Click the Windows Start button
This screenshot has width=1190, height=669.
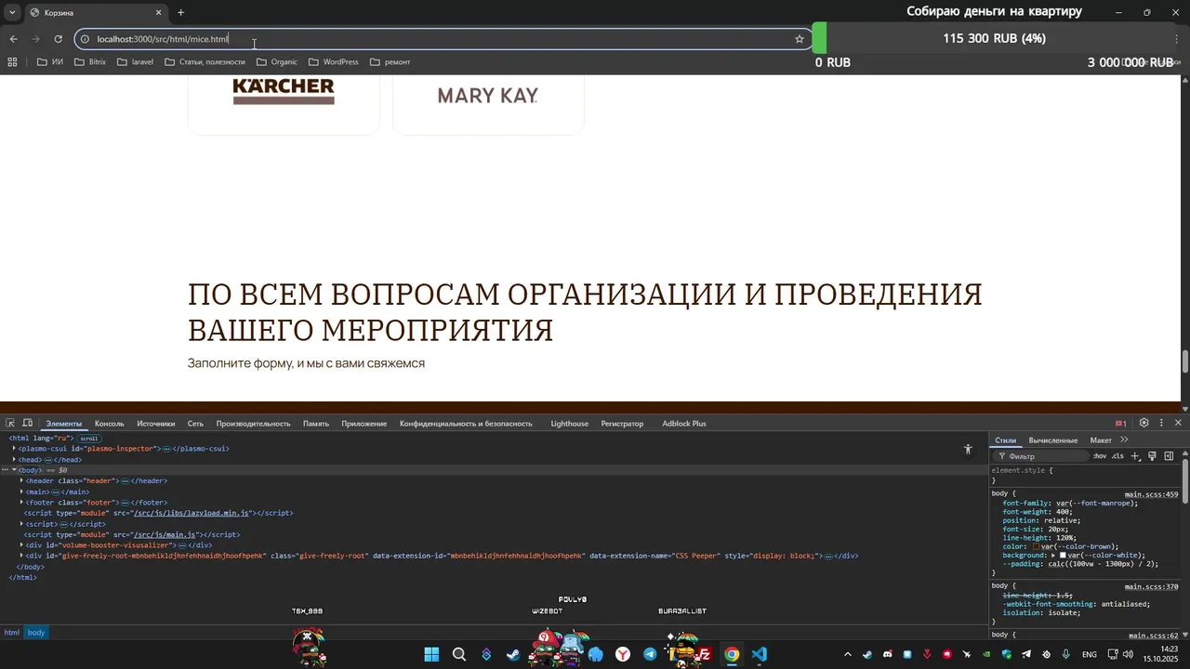(431, 654)
